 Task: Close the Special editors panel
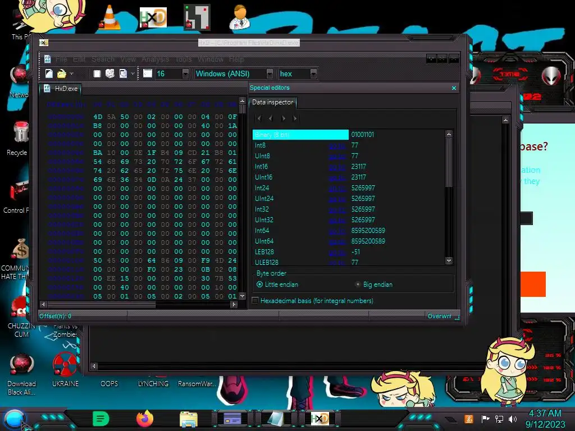click(454, 88)
